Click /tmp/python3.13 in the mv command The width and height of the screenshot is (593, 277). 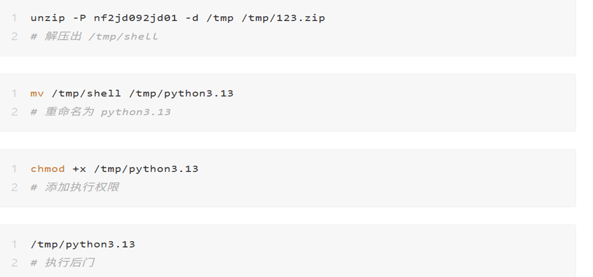point(181,94)
